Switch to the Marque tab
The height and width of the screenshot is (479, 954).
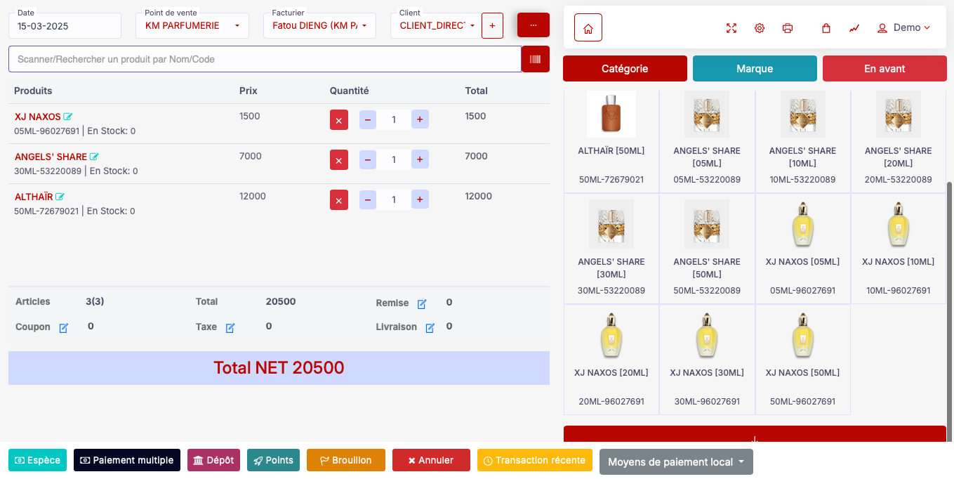(x=755, y=69)
